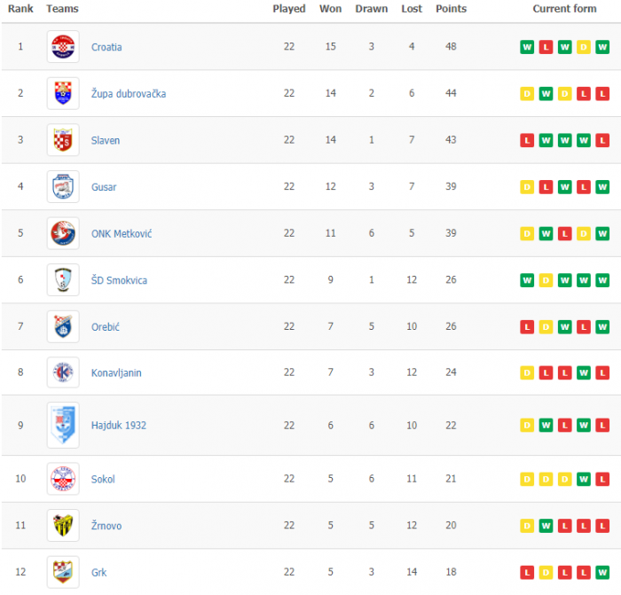Open the Hajduk 1932 team link

click(x=118, y=426)
